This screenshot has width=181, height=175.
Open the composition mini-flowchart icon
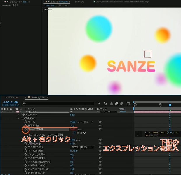(99, 103)
